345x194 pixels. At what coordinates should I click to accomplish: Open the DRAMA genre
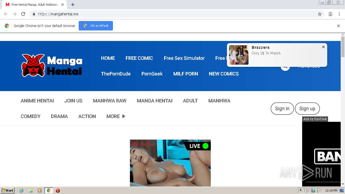(x=59, y=116)
